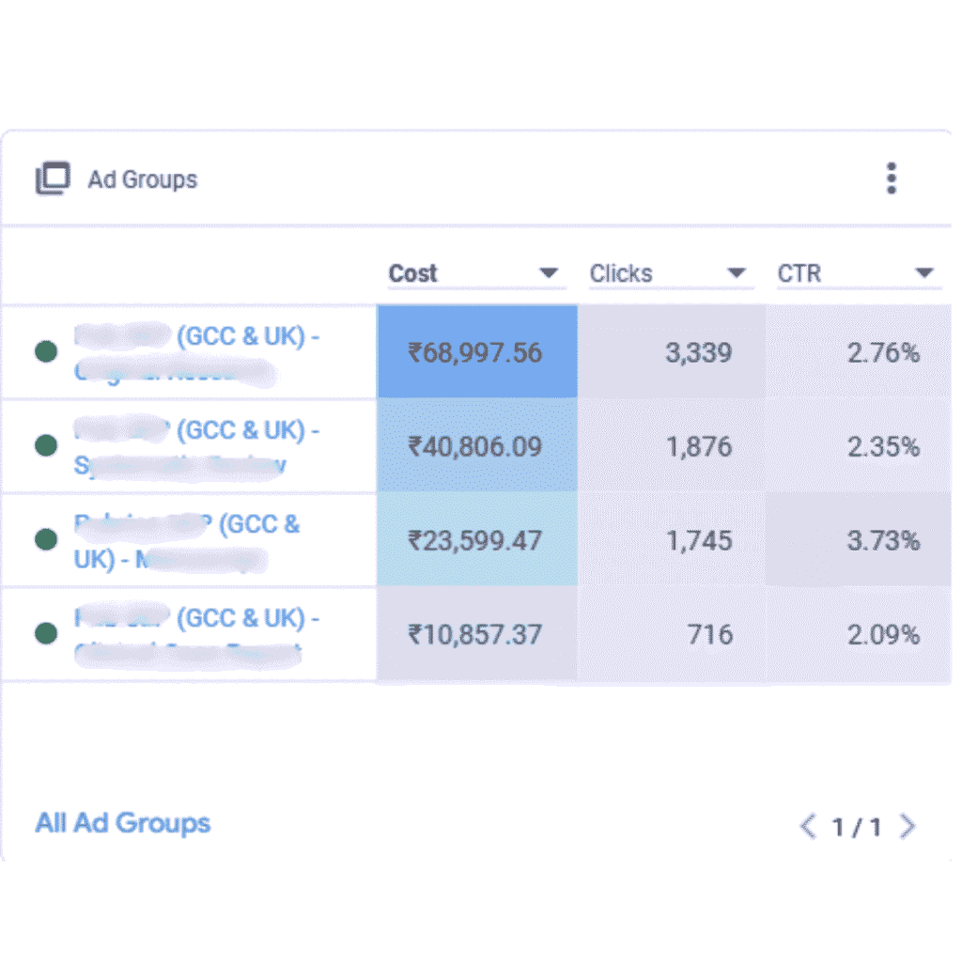The image size is (962, 962).
Task: Go to previous page with left chevron
Action: (x=807, y=827)
